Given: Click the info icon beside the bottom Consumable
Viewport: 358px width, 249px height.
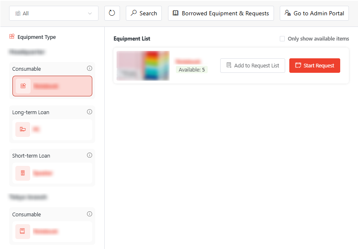Looking at the screenshot, I should coord(89,214).
